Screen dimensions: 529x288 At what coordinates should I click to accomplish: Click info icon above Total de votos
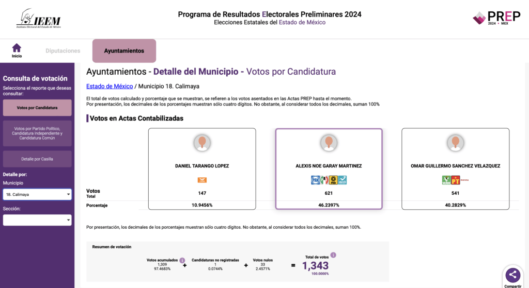click(333, 255)
